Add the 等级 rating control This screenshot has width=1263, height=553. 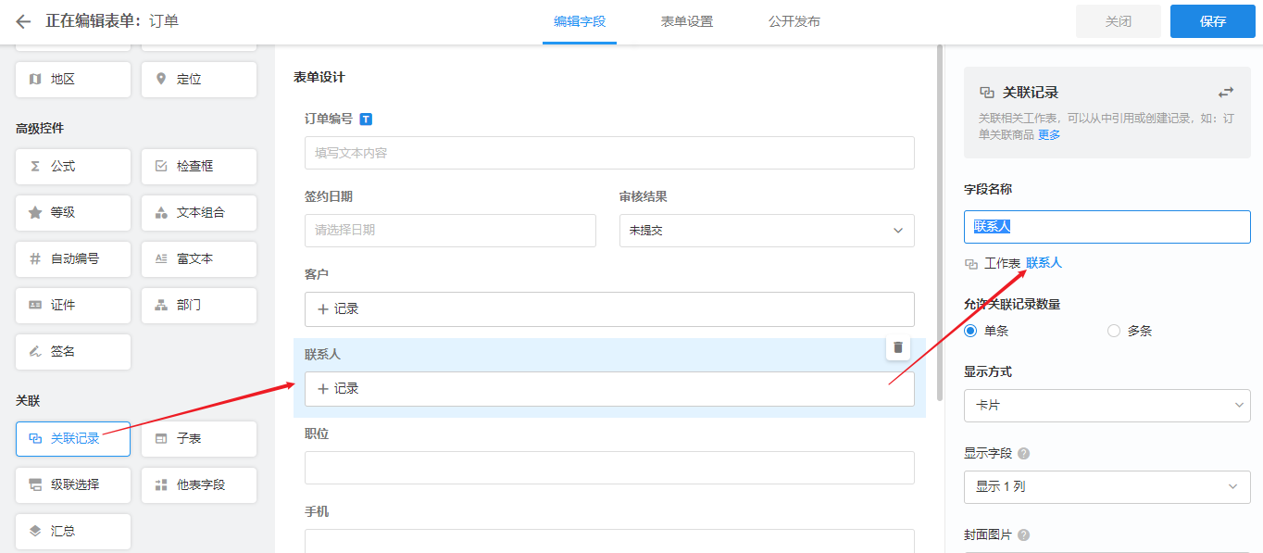tap(73, 213)
